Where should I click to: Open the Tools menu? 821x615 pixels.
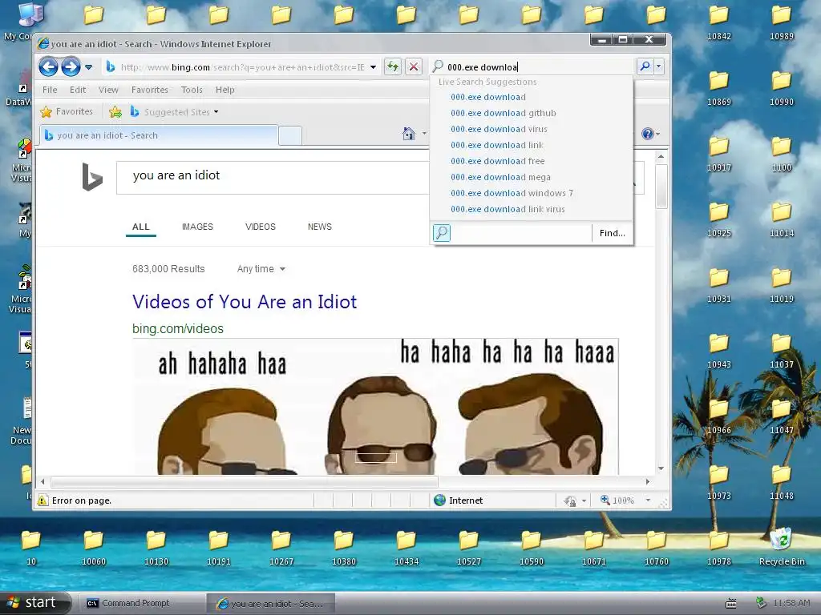point(192,90)
